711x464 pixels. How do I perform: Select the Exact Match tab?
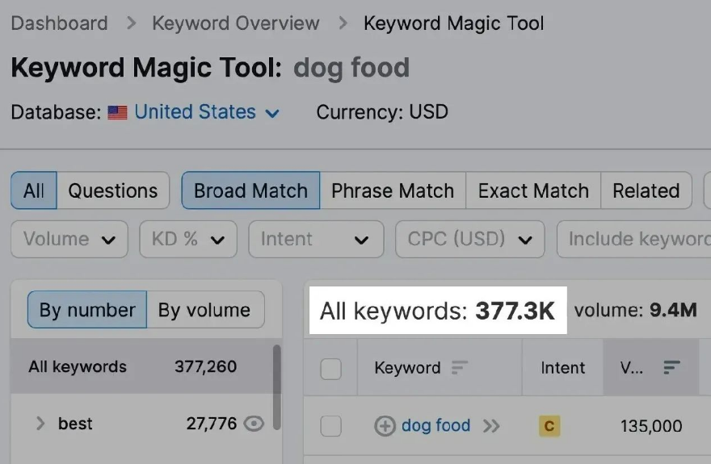coord(533,190)
